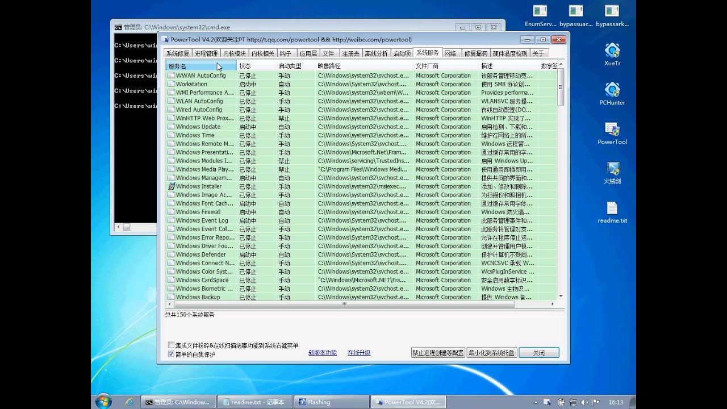Click the Windows Update row icon
The height and width of the screenshot is (409, 727).
tap(171, 127)
